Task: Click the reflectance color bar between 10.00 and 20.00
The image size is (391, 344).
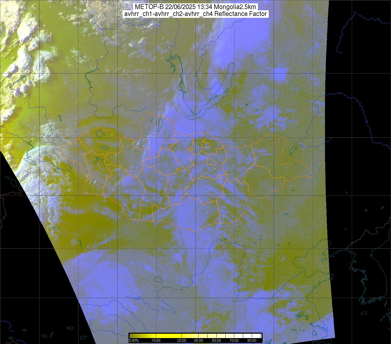Action: coord(169,336)
